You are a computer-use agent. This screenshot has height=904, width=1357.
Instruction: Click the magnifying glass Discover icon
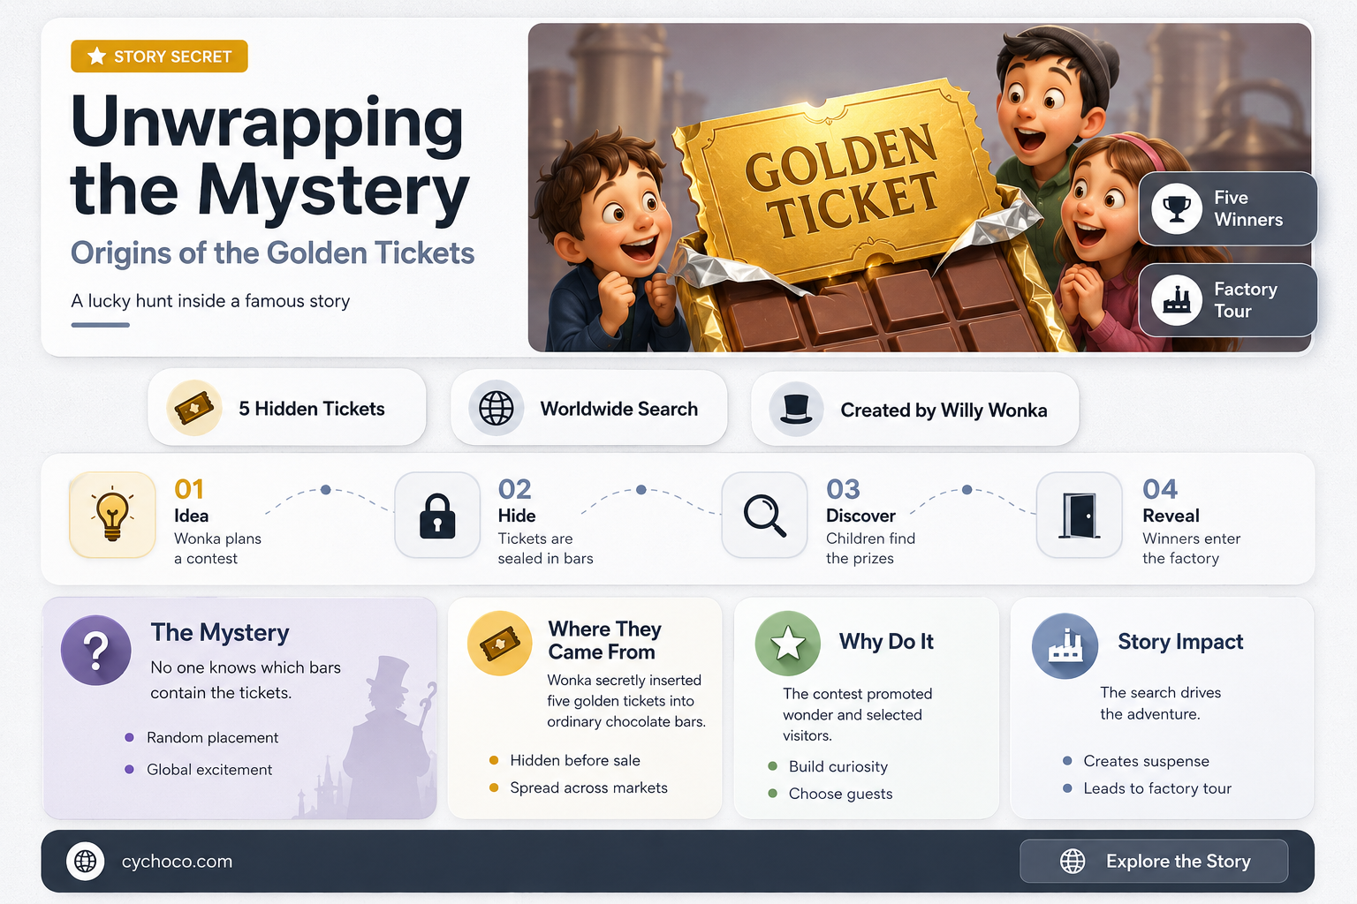764,515
